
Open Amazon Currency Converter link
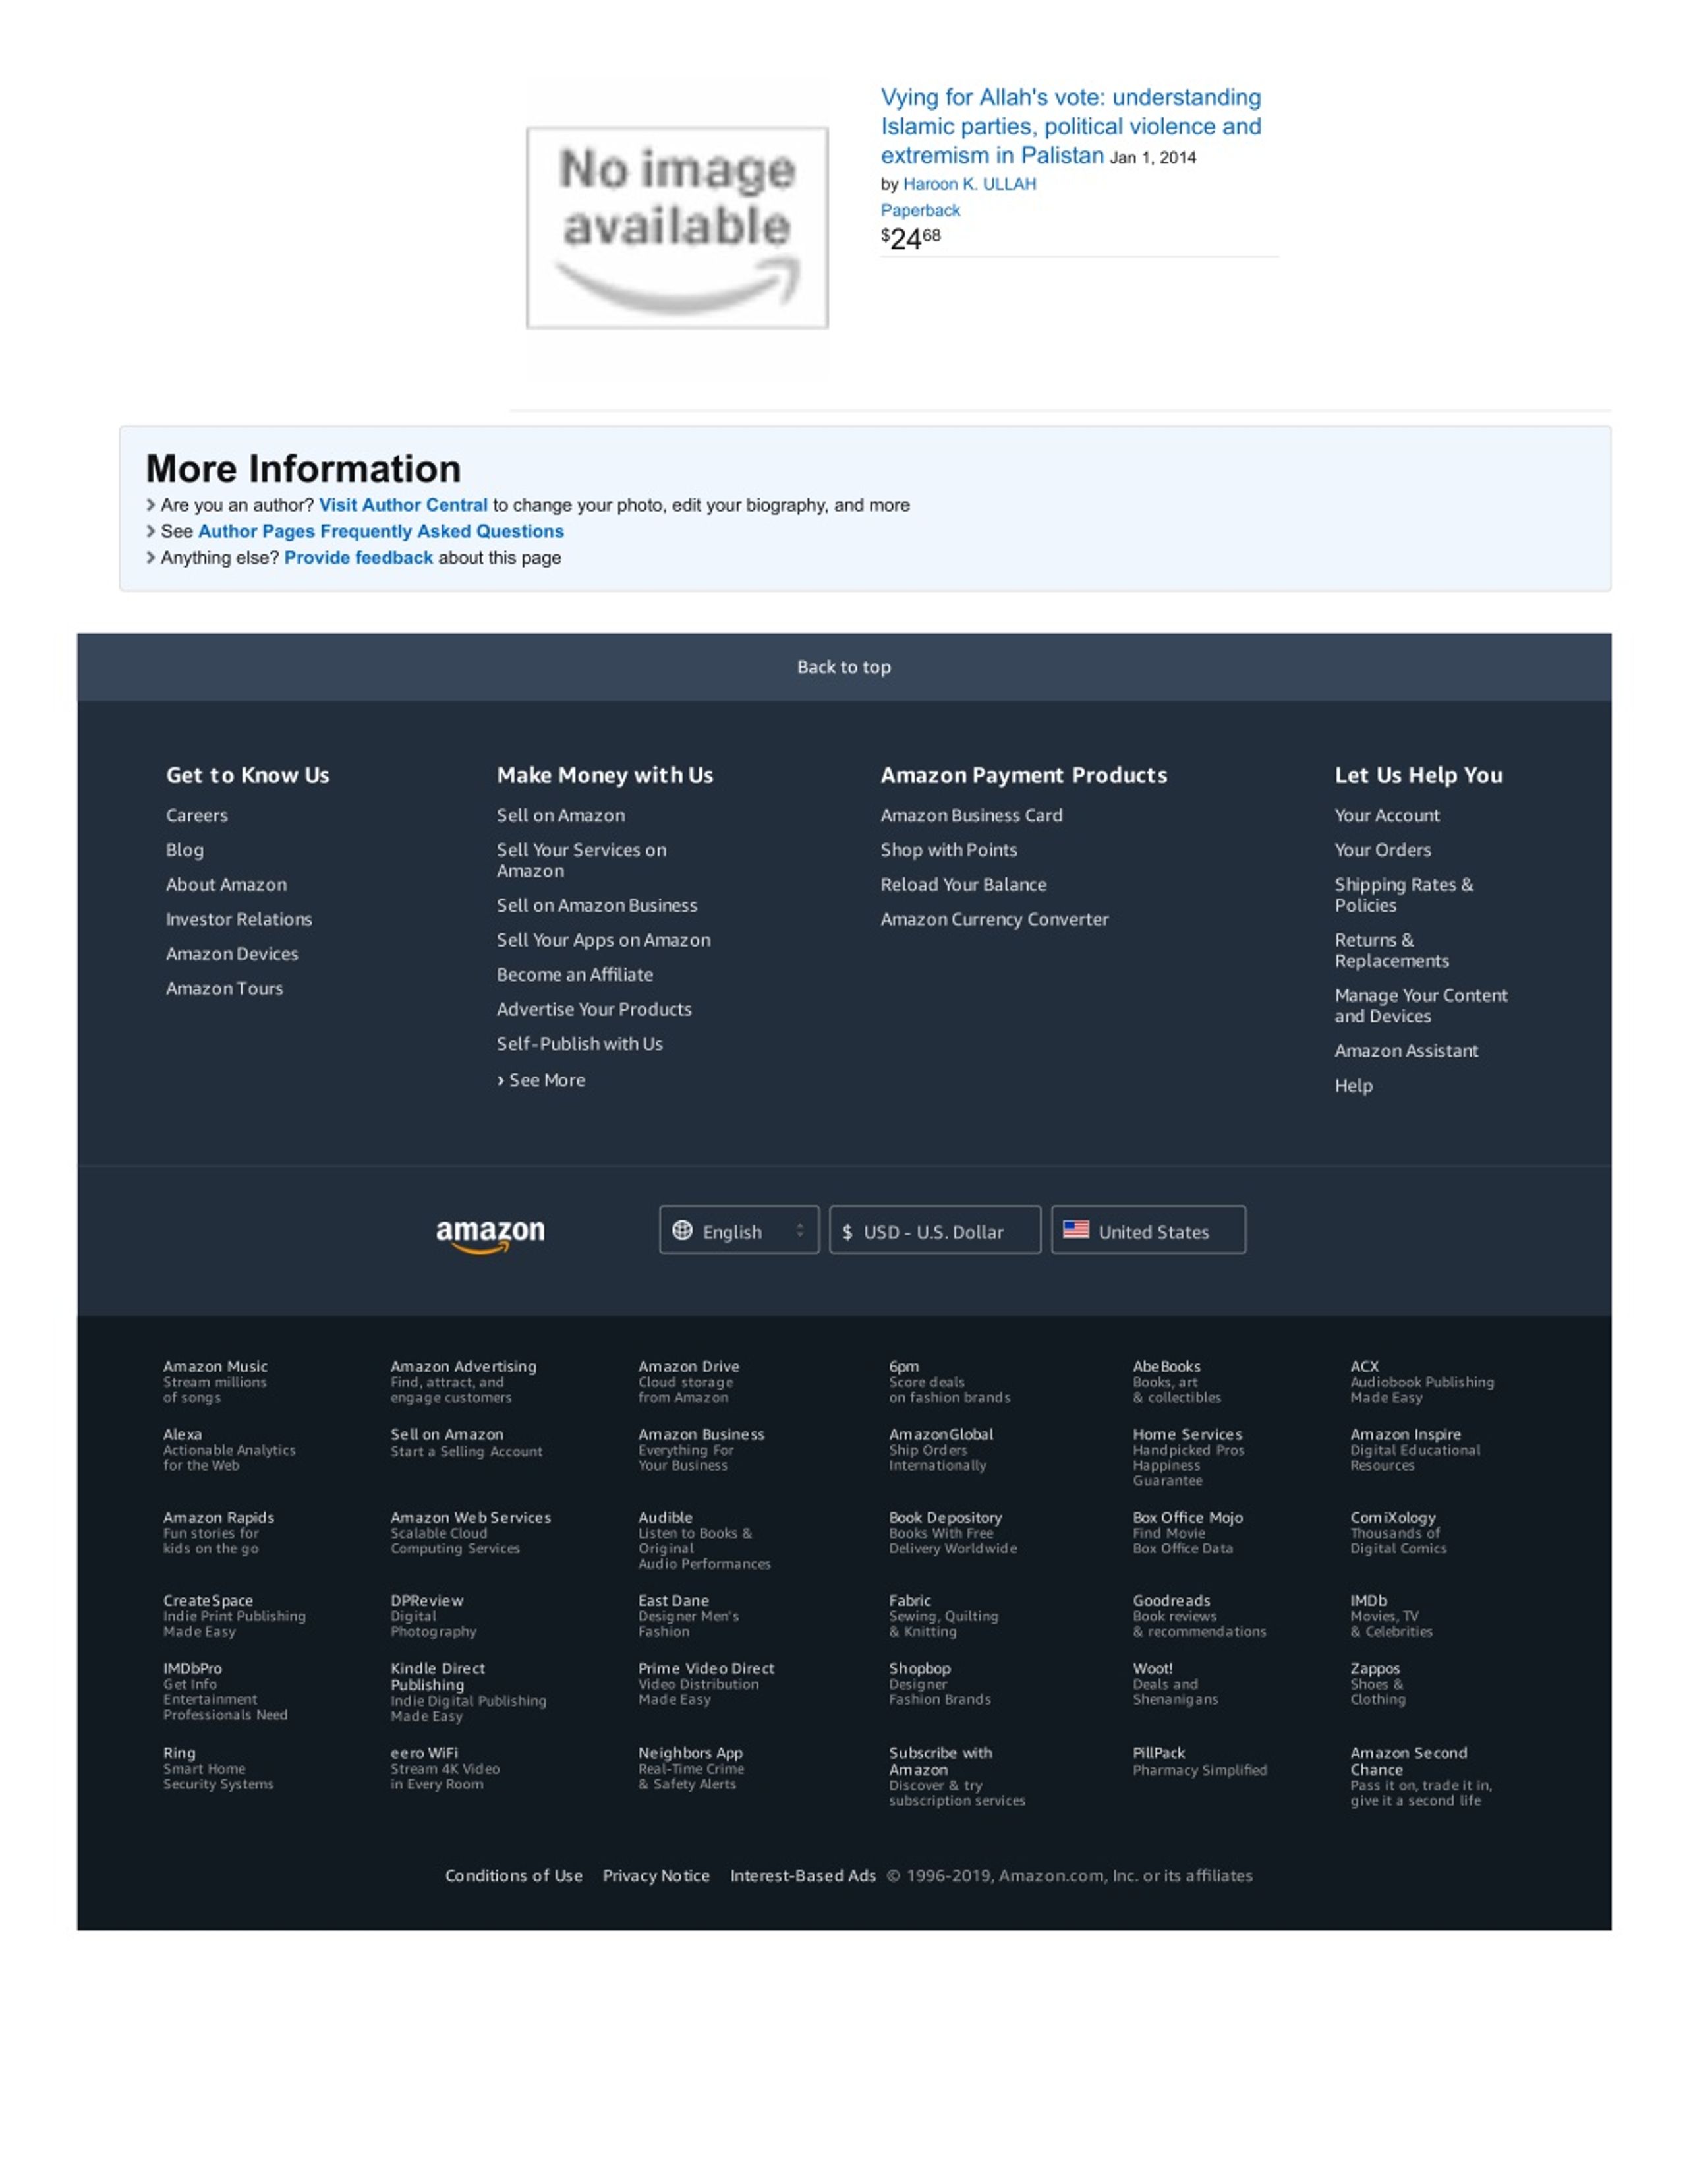994,919
